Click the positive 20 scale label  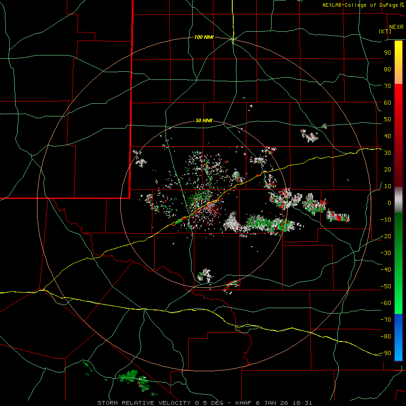(x=388, y=169)
